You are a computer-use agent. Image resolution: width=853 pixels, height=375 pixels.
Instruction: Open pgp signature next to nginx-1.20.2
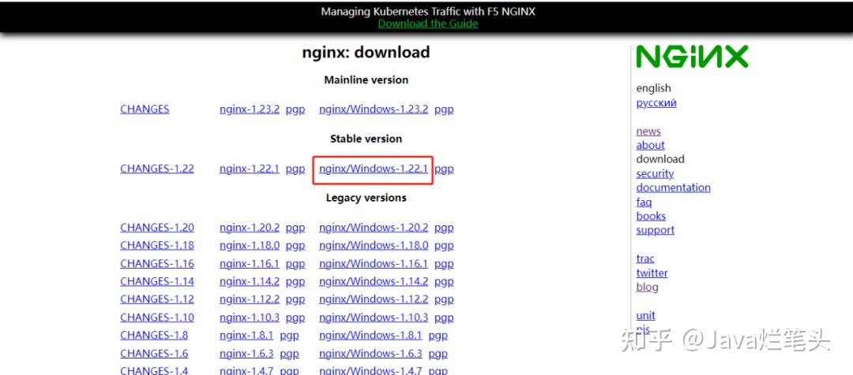click(295, 228)
